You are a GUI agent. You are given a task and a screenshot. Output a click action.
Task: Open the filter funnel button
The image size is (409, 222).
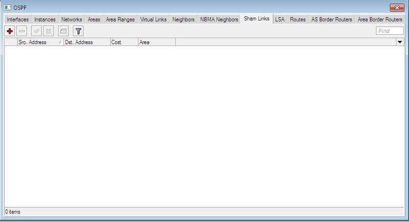tap(78, 31)
